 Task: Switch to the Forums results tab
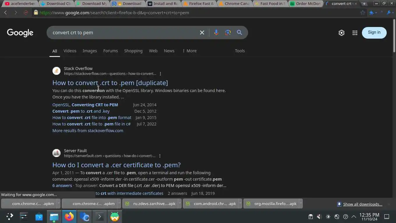110,51
